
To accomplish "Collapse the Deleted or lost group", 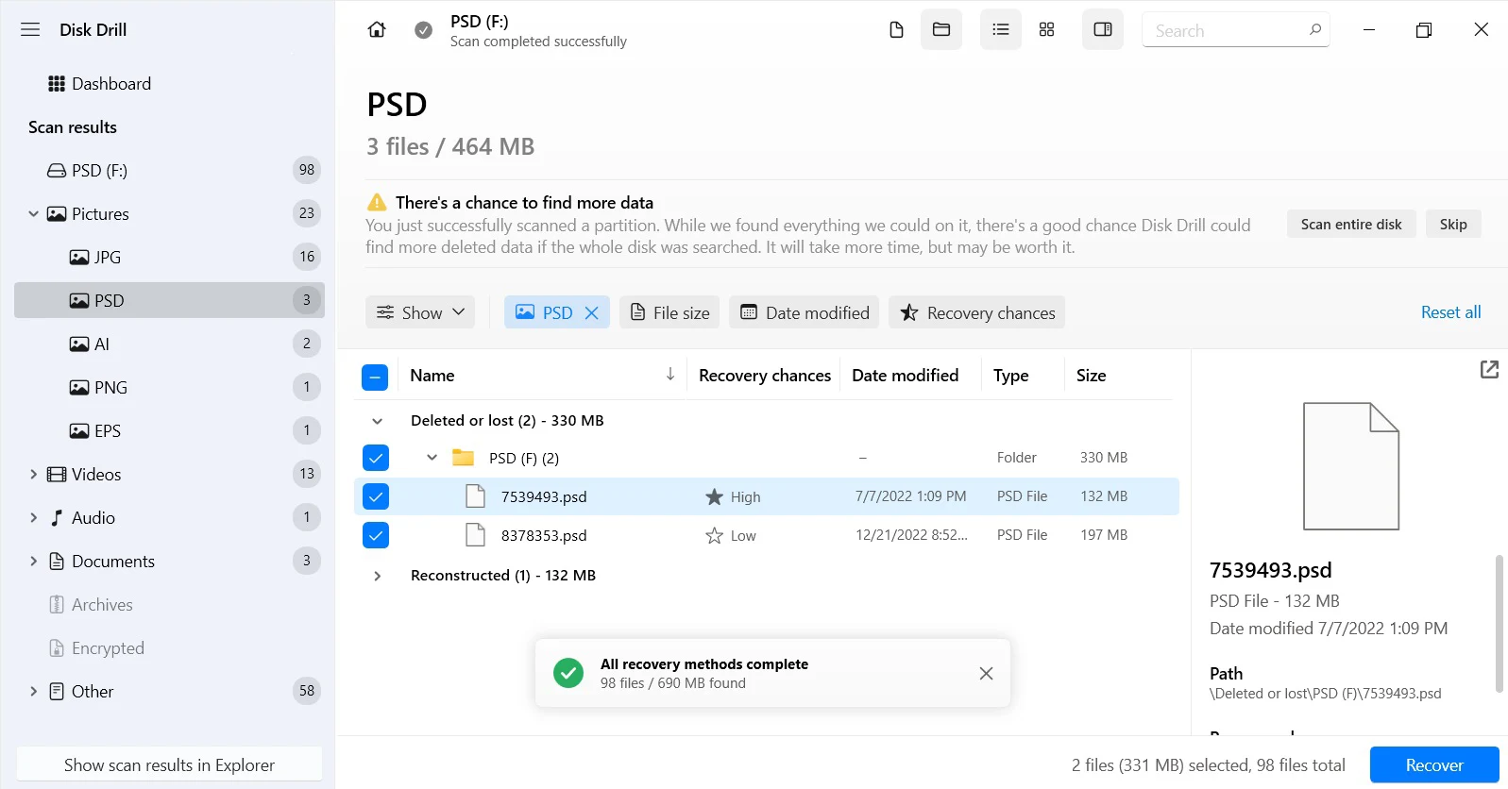I will 377,421.
